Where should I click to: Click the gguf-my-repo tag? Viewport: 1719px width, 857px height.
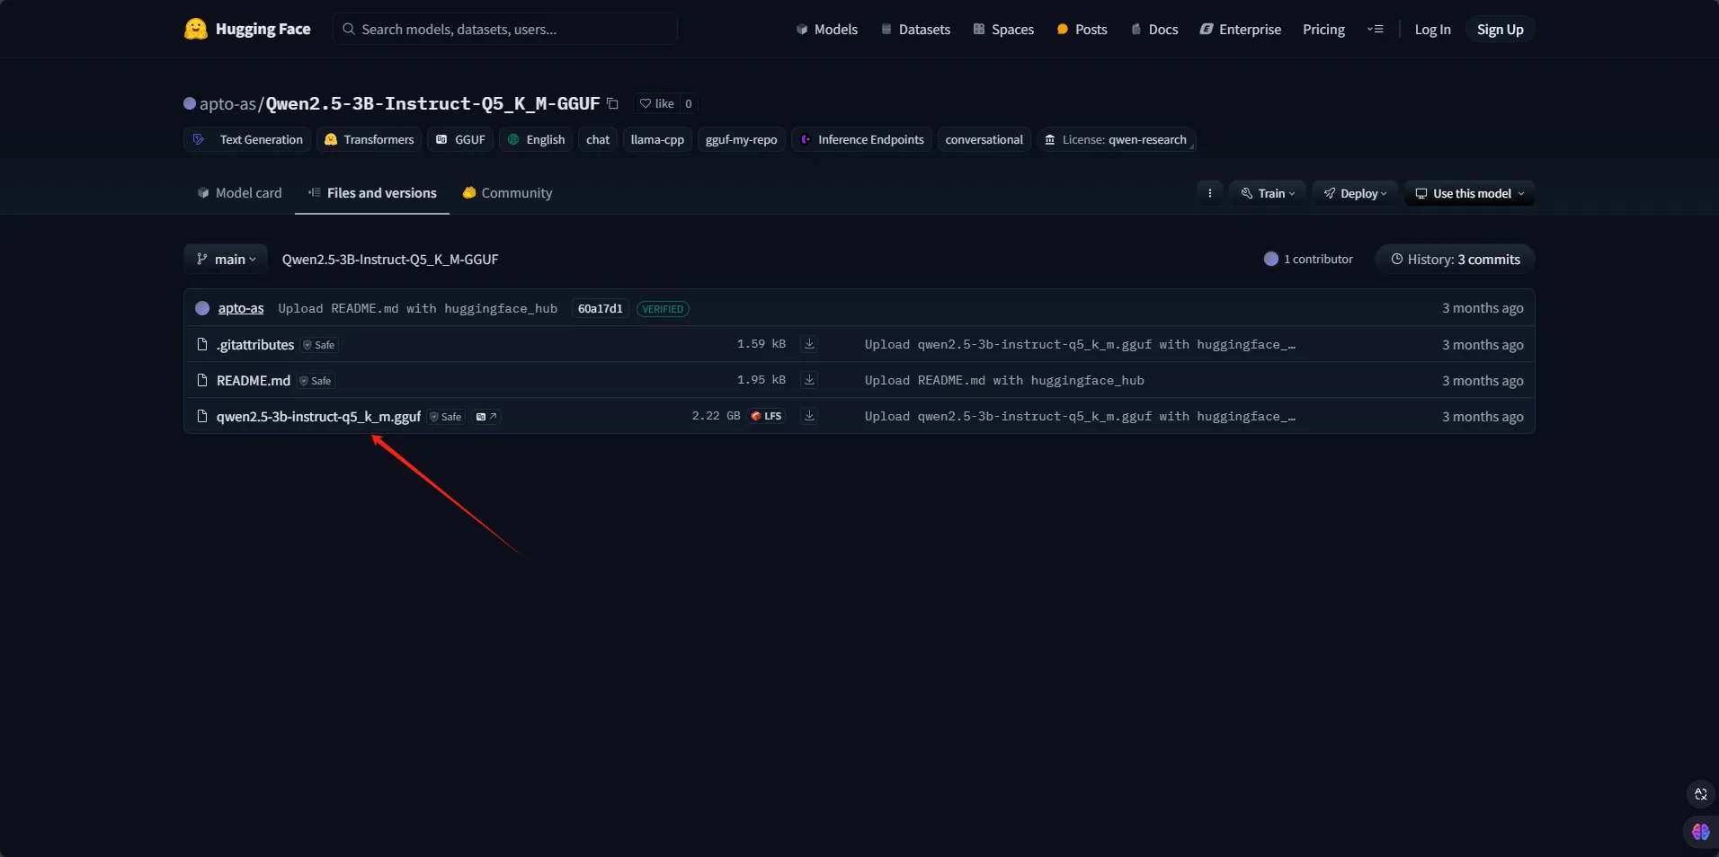click(741, 139)
